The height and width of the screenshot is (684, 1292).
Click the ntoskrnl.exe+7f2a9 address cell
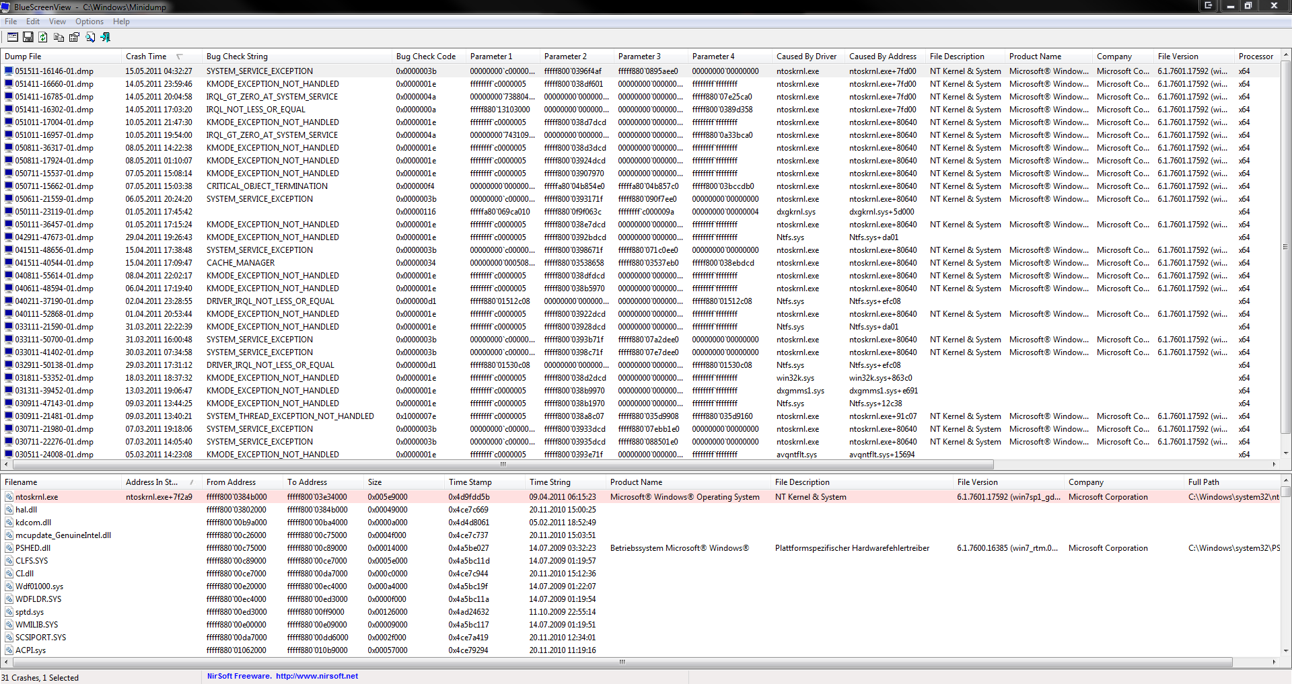[x=159, y=497]
